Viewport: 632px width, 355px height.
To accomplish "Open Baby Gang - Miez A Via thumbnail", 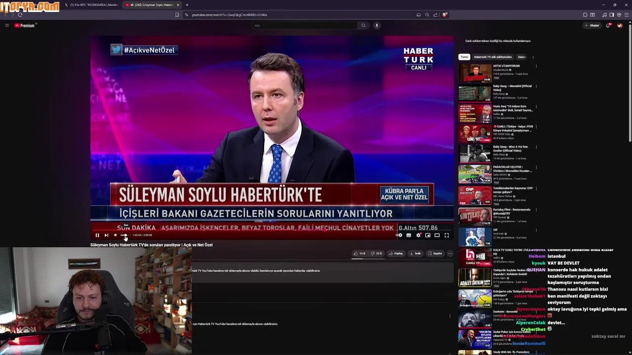I will click(475, 154).
